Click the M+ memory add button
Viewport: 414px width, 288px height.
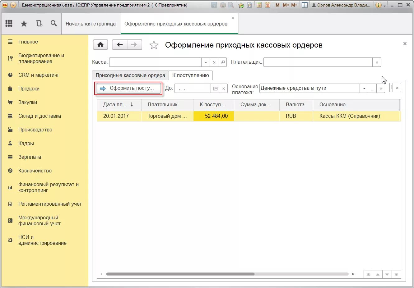[286, 5]
